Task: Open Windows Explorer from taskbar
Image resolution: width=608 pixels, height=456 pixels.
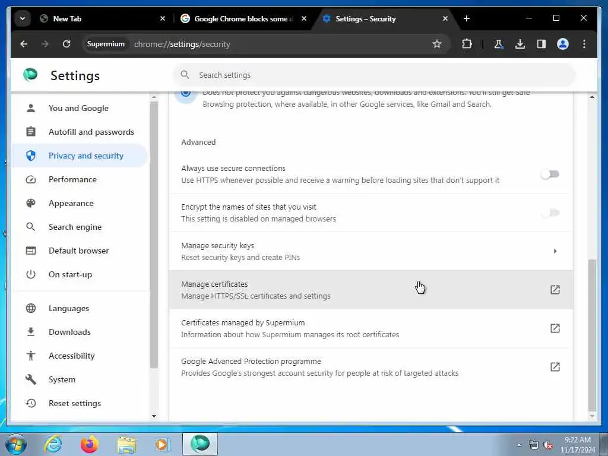Action: pyautogui.click(x=126, y=445)
